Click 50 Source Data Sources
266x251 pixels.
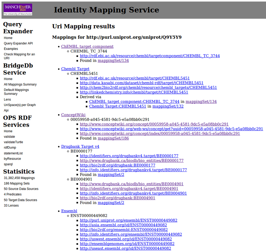click(21, 189)
